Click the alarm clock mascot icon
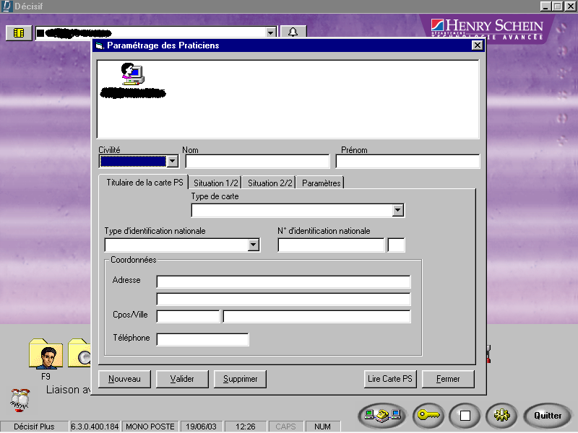This screenshot has height=433, width=578. tap(20, 399)
